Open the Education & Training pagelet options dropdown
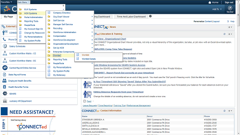This screenshot has width=240, height=135. [230, 34]
